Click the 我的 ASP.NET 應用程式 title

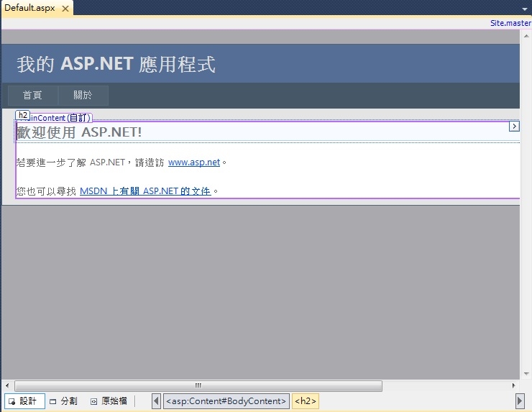click(x=116, y=64)
